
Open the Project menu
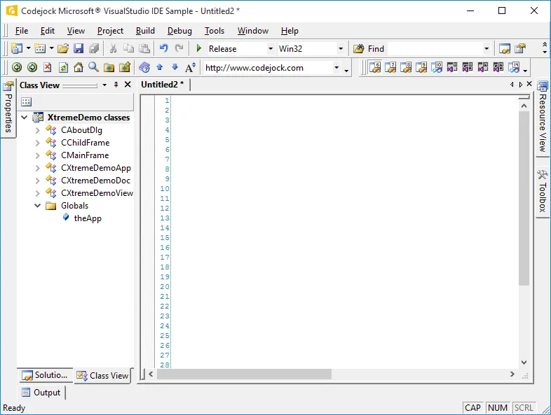pyautogui.click(x=110, y=31)
